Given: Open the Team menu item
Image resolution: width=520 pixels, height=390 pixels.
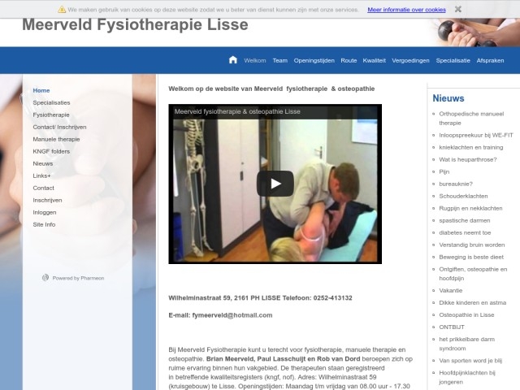Looking at the screenshot, I should [279, 60].
